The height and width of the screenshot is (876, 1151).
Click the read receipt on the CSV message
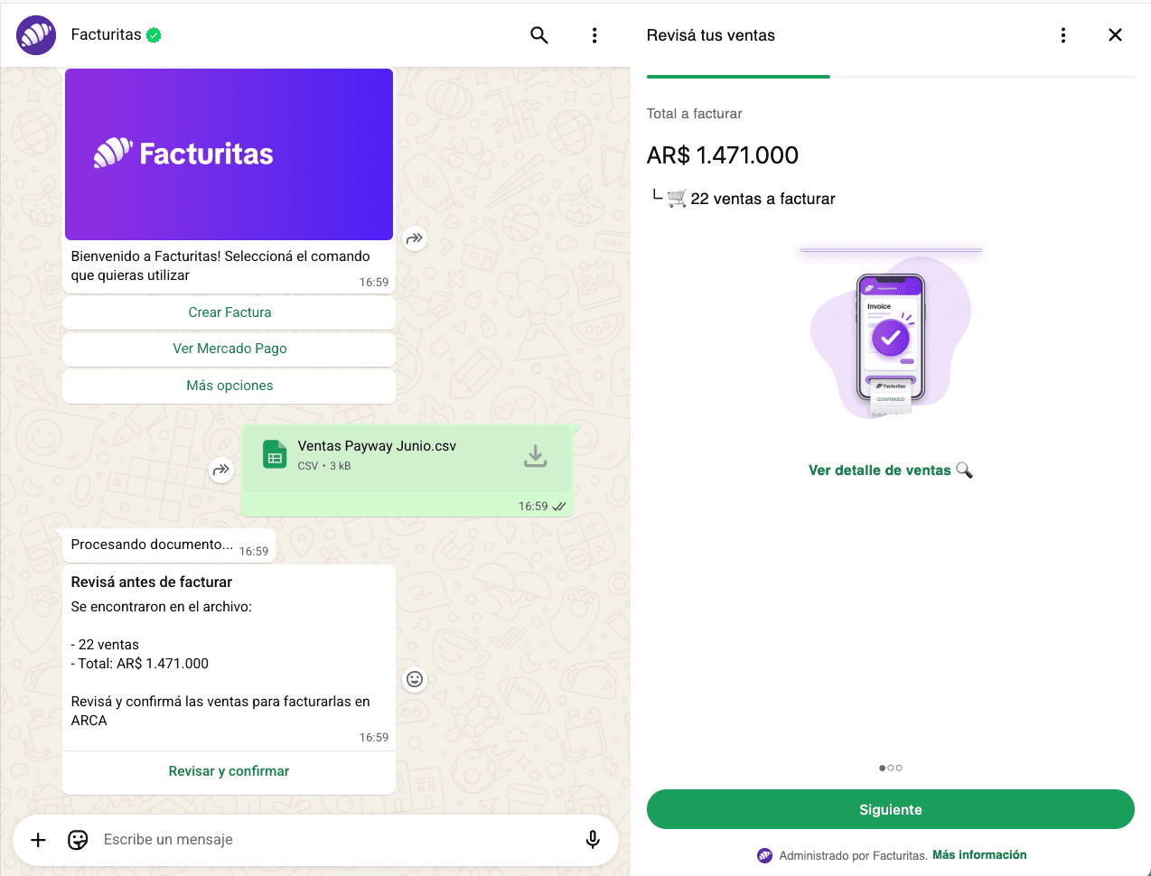[559, 507]
